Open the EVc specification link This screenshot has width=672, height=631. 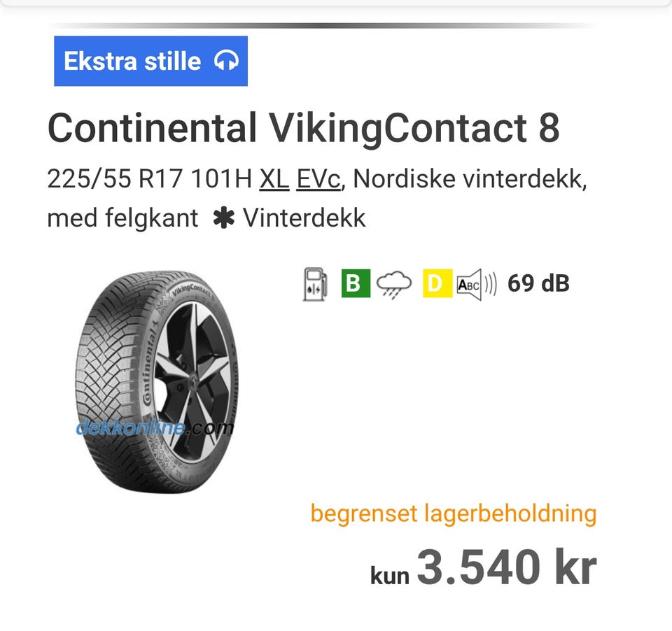tap(318, 180)
